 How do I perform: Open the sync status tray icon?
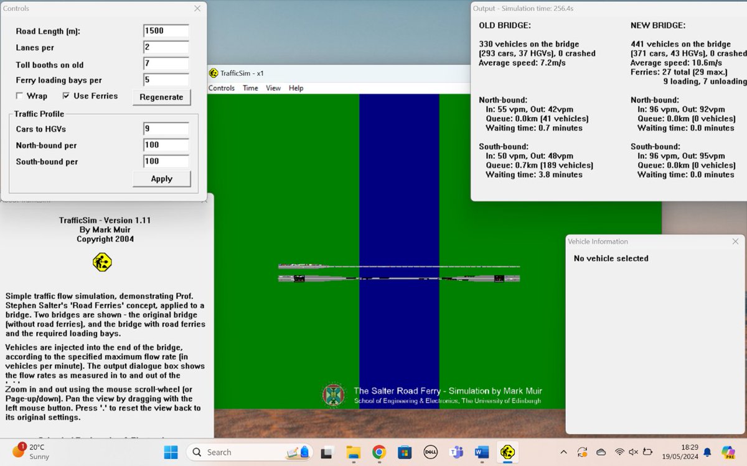pyautogui.click(x=583, y=452)
